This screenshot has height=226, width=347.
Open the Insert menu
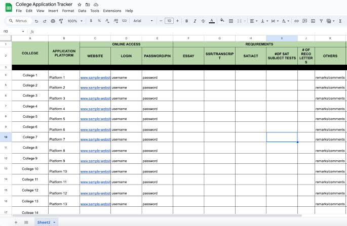click(53, 11)
